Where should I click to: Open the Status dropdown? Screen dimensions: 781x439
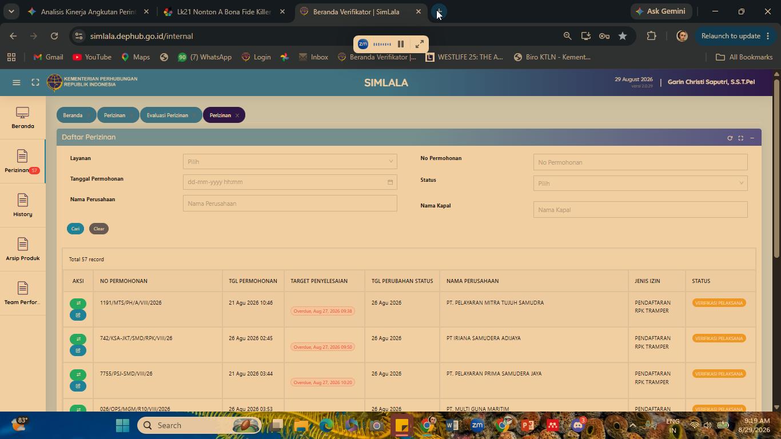pyautogui.click(x=640, y=183)
